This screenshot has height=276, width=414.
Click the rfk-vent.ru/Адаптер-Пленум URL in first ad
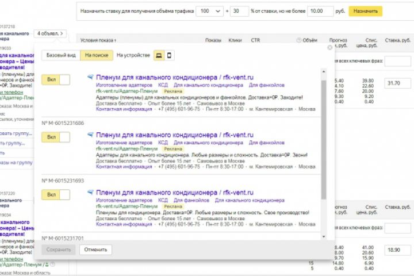[126, 91]
